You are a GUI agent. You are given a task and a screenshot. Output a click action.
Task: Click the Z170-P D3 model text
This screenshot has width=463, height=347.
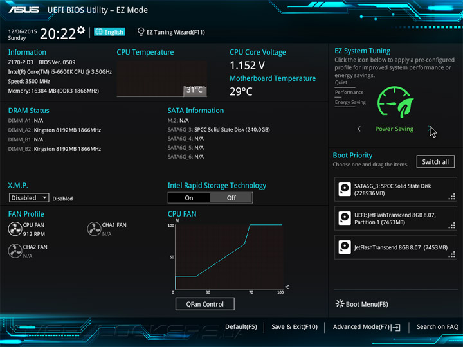21,62
